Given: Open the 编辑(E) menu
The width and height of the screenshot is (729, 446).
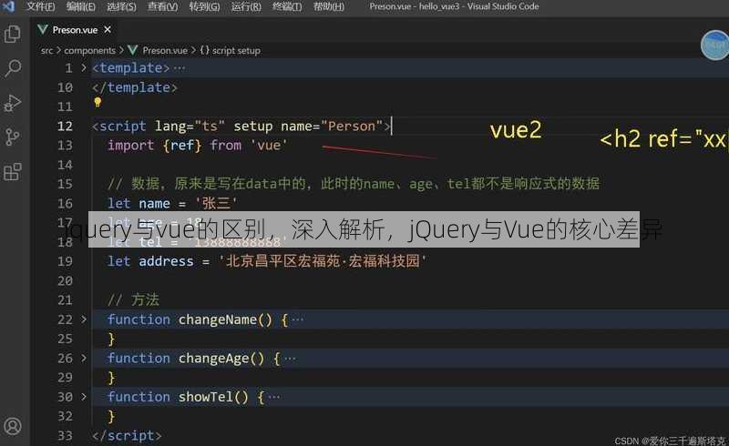Looking at the screenshot, I should pyautogui.click(x=81, y=6).
